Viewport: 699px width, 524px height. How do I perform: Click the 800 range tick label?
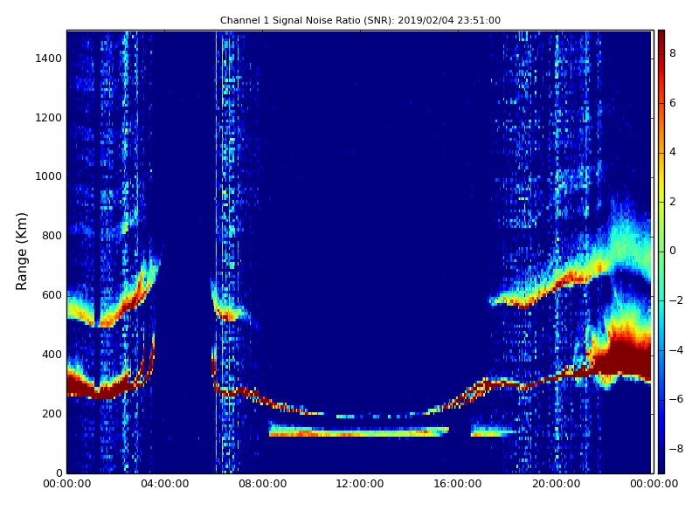pyautogui.click(x=52, y=236)
